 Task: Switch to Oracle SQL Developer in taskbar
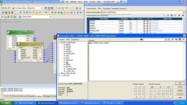tap(25, 103)
